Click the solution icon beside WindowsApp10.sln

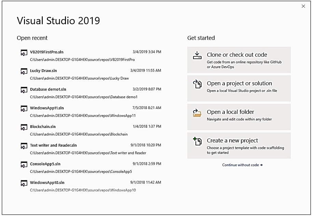tap(24, 183)
